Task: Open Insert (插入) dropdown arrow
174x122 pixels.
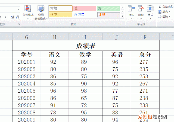Action: (132, 19)
